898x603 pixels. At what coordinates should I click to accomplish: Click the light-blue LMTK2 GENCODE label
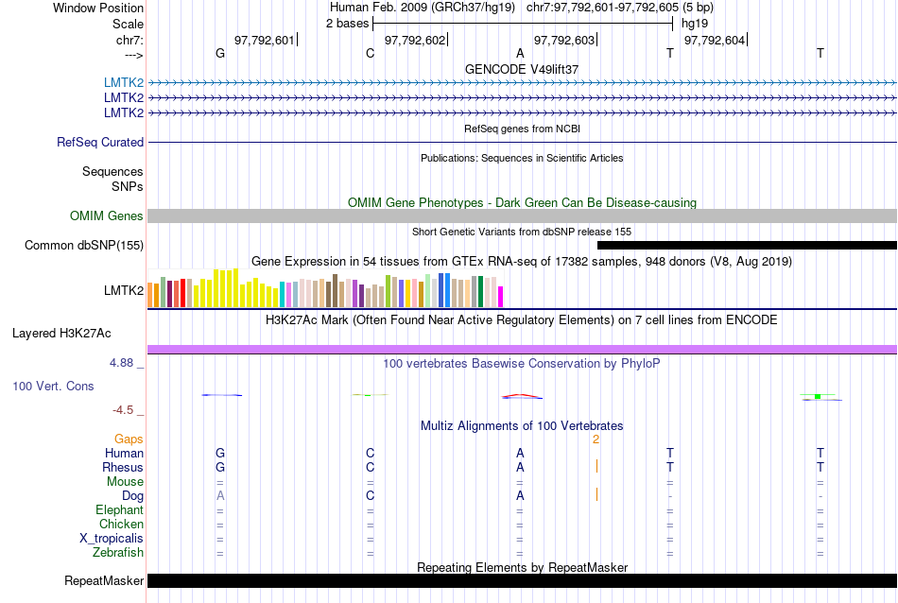click(x=124, y=82)
